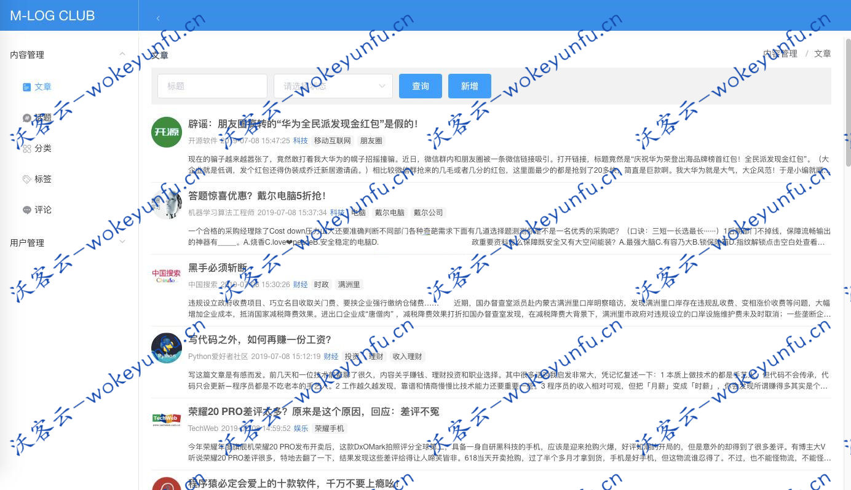Open the 机器学习算法工程师 avatar
851x490 pixels.
[x=167, y=204]
